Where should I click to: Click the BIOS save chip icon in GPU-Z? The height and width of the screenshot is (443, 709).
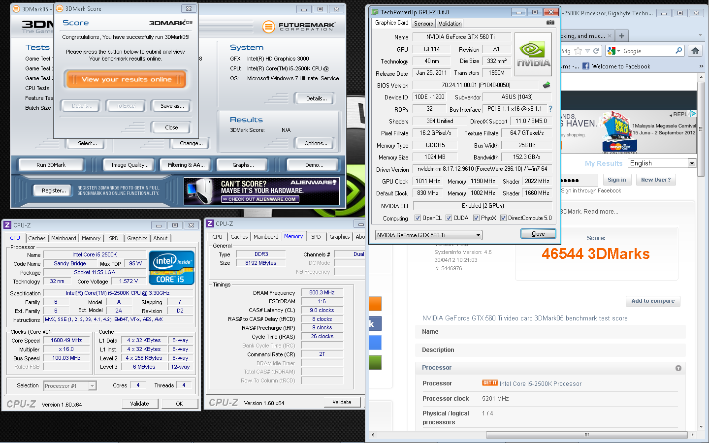pyautogui.click(x=547, y=85)
